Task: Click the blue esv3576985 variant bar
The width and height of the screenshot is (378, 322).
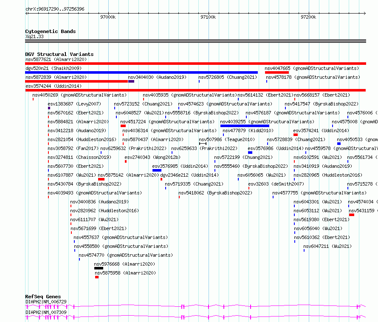Action: pos(157,170)
